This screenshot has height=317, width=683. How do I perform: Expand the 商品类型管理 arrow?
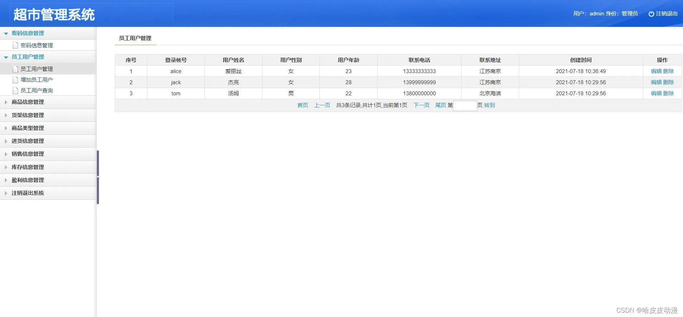click(6, 128)
